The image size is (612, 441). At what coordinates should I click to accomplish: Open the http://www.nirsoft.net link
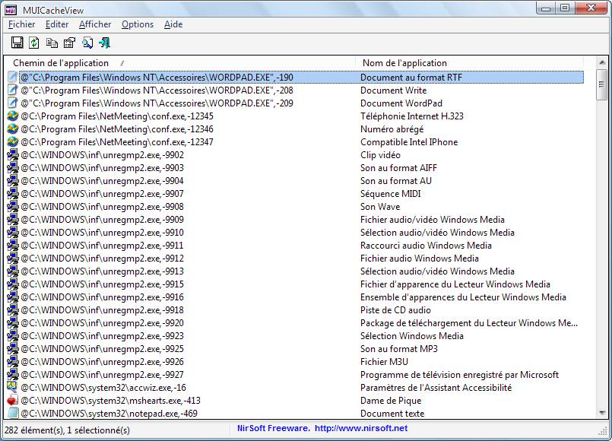pos(361,428)
